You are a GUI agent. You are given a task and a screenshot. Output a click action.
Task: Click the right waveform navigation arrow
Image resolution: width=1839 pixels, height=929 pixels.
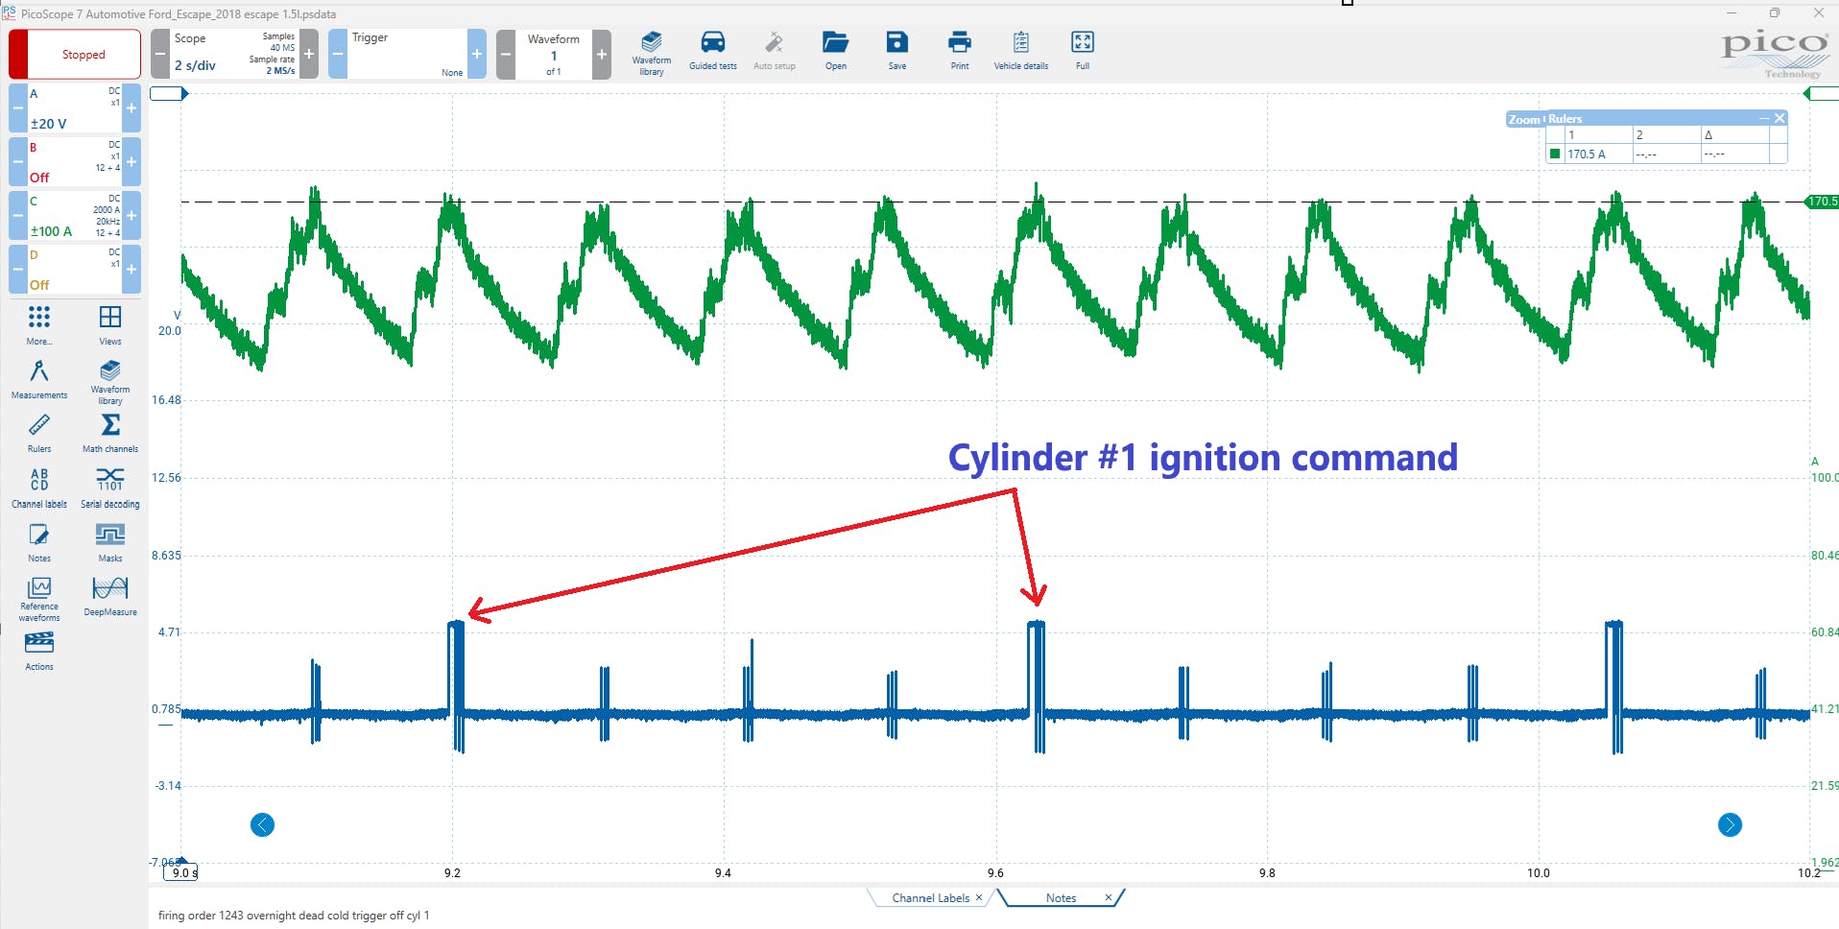click(1729, 824)
